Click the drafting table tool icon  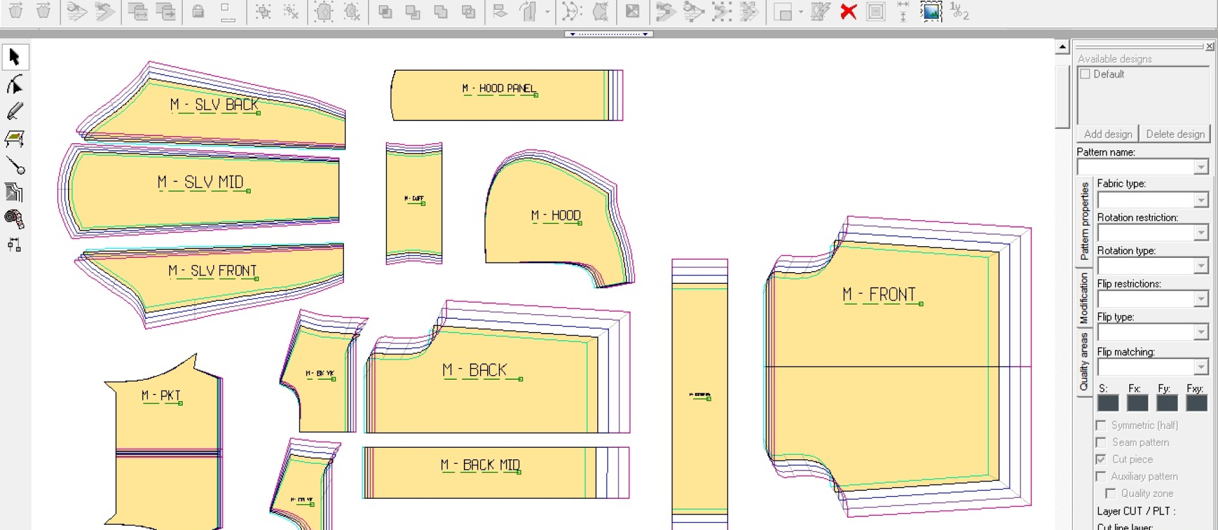click(x=14, y=139)
